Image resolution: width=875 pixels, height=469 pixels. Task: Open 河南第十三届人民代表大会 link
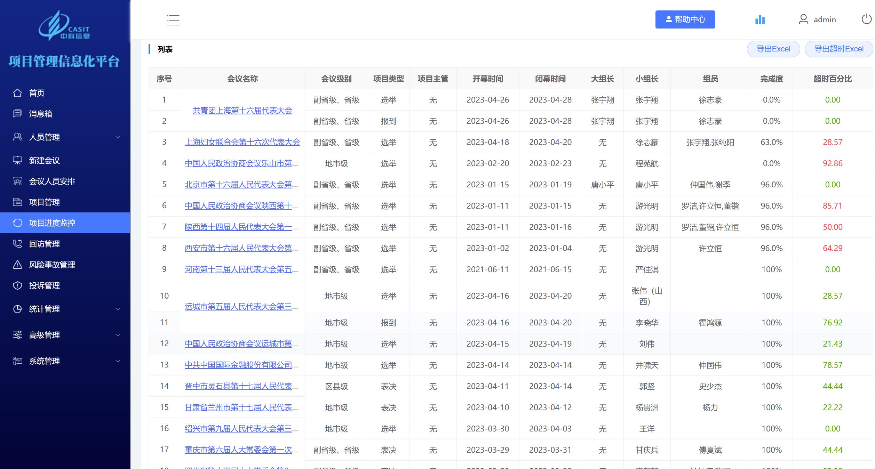click(x=241, y=269)
